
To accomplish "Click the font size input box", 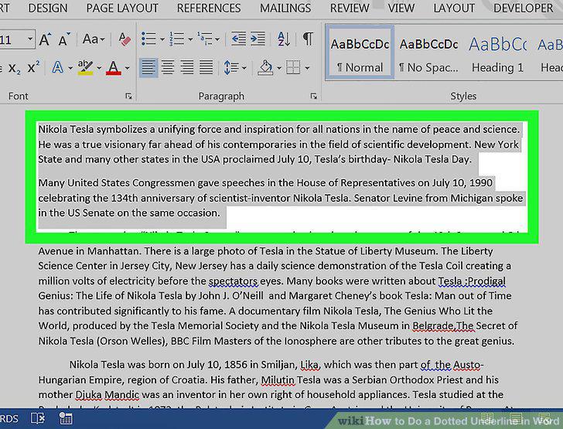I will (12, 39).
